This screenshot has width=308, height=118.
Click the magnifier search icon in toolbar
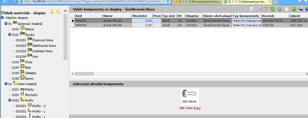pos(259,9)
